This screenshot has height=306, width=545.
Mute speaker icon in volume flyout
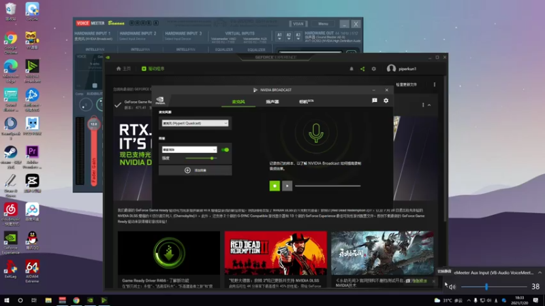pos(452,287)
